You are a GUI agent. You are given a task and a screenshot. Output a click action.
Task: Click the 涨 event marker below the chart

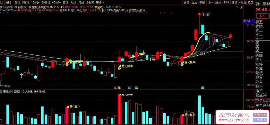(x=115, y=88)
